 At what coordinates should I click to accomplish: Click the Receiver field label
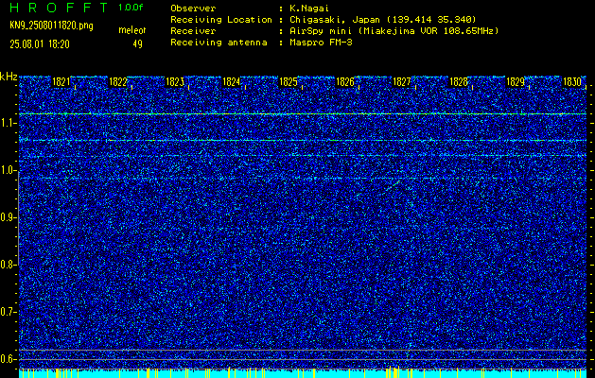[x=193, y=31]
